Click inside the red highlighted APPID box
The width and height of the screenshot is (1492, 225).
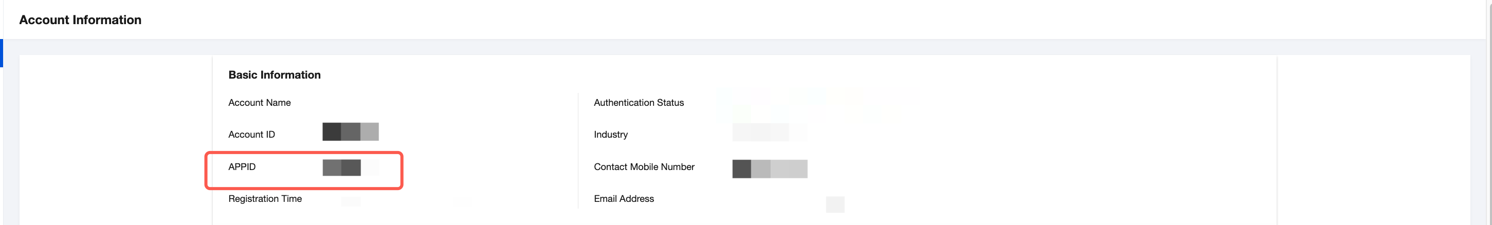[303, 170]
